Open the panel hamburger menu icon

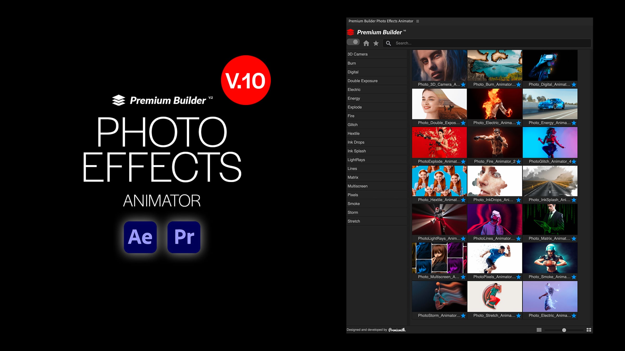[417, 21]
